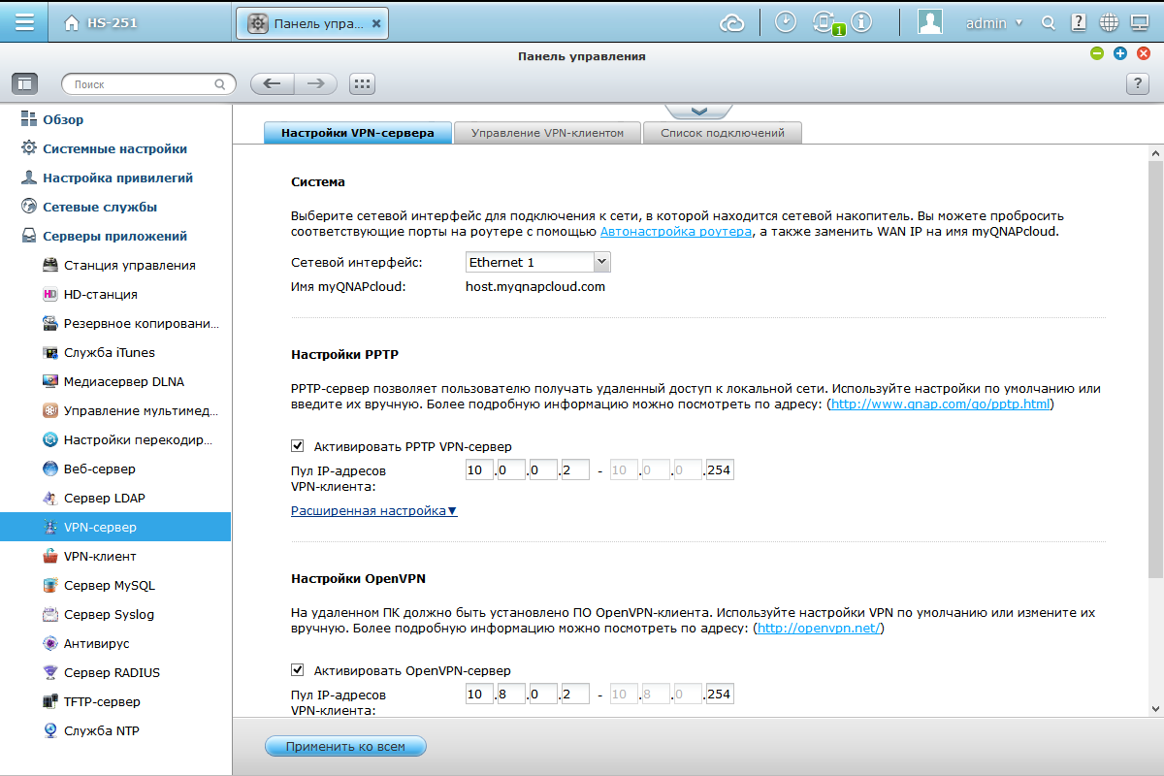Open the Сетевой интерфейс Ethernet 1 dropdown
Viewport: 1164px width, 776px height.
pos(537,262)
